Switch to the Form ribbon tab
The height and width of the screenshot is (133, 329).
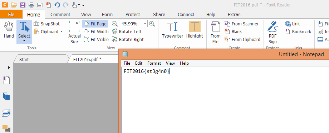pyautogui.click(x=107, y=14)
